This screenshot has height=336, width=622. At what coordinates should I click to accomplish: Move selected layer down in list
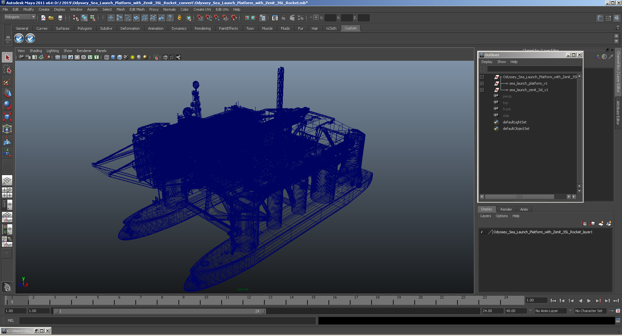(593, 224)
